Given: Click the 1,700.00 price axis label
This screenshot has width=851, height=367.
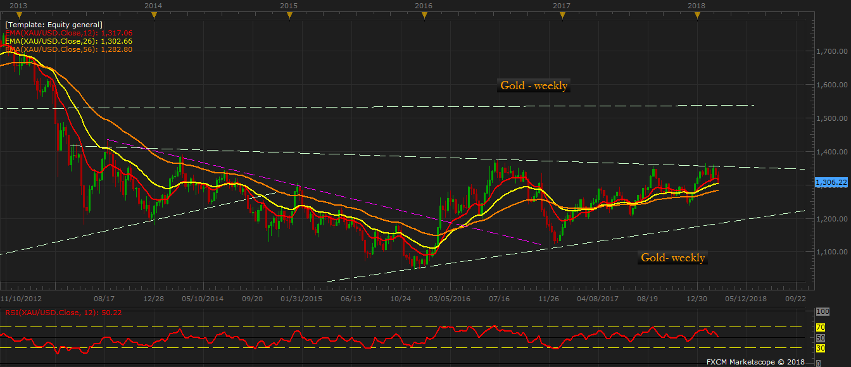Looking at the screenshot, I should [827, 52].
